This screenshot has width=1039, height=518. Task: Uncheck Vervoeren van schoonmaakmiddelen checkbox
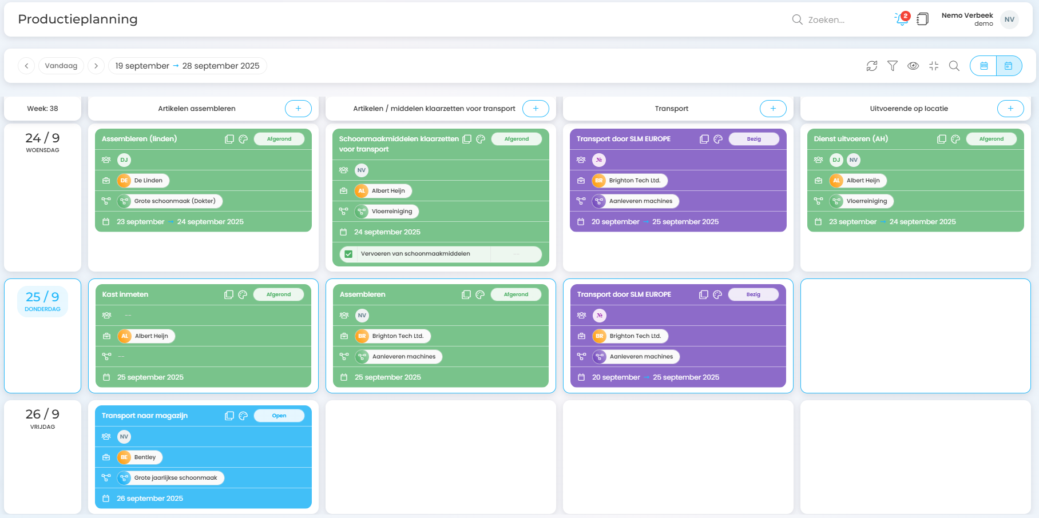[348, 254]
